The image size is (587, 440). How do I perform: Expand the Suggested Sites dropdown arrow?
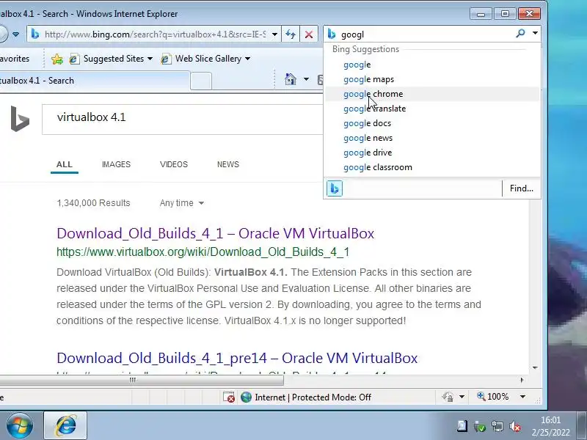click(x=150, y=59)
